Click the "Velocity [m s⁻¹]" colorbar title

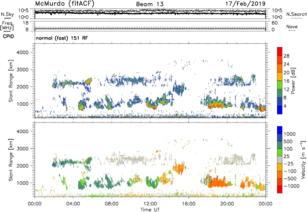(x=303, y=160)
